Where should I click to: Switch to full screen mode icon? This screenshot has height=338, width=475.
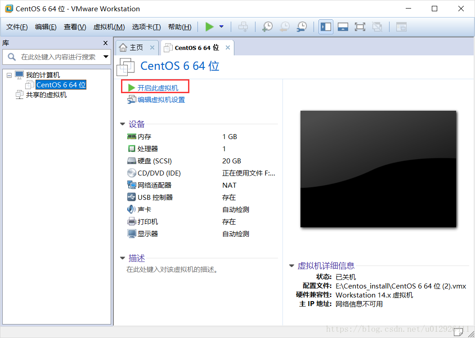click(x=360, y=27)
